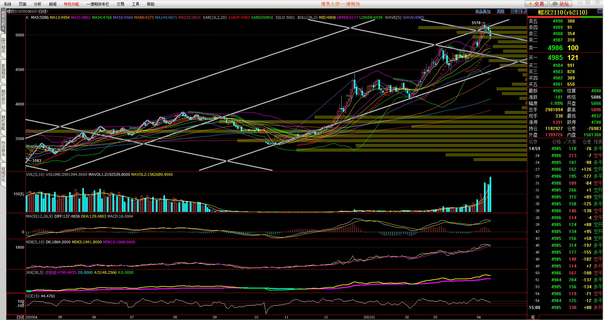Click the left arrow navigation icon
Viewport: 604px width, 320px height.
[513, 11]
